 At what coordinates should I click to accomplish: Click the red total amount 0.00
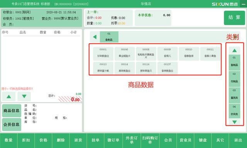click(75, 99)
